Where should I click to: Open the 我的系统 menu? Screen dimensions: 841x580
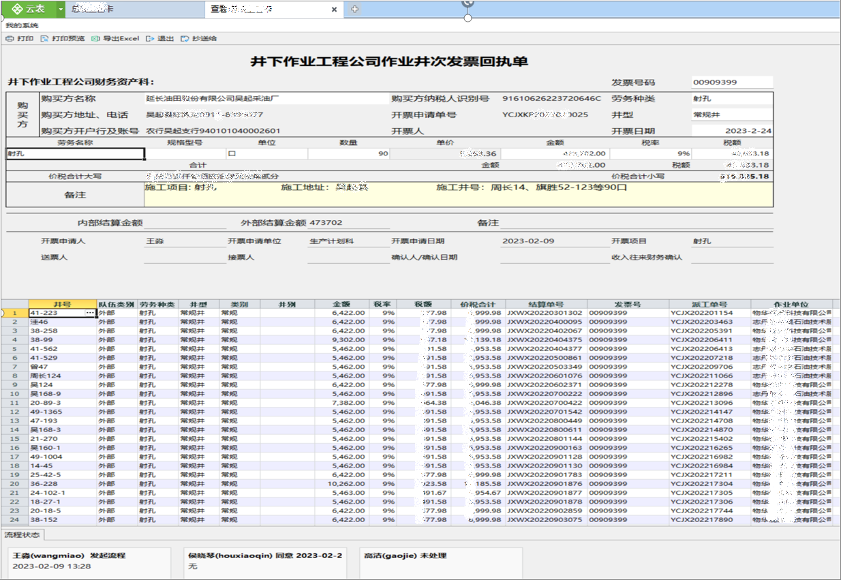pyautogui.click(x=22, y=25)
